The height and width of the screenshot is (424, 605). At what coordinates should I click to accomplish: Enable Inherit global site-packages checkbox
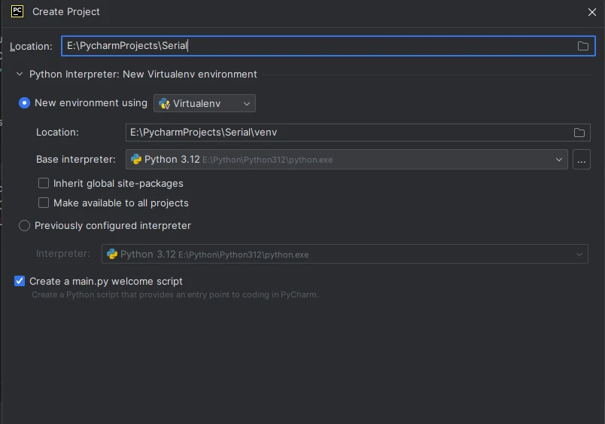44,183
